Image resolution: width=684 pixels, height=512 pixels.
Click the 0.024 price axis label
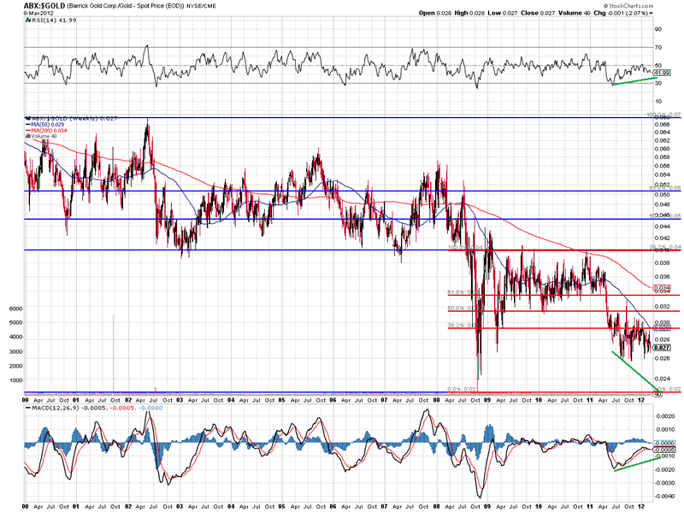pos(662,379)
